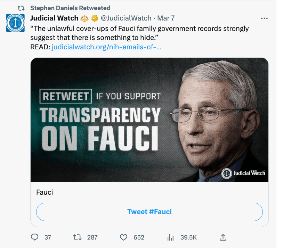This screenshot has height=251, width=283.
Task: Click the share upload icon
Action: click(223, 237)
